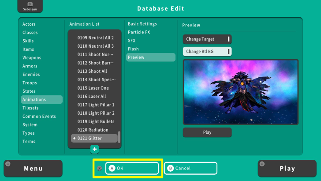
Task: Select the Items category
Action: click(28, 49)
